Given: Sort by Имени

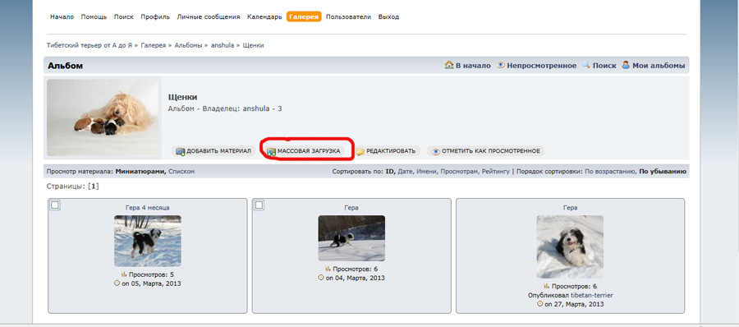Looking at the screenshot, I should [x=426, y=172].
